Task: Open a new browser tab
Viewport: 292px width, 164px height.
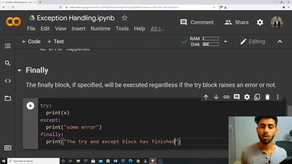Action: [x=40, y=2]
